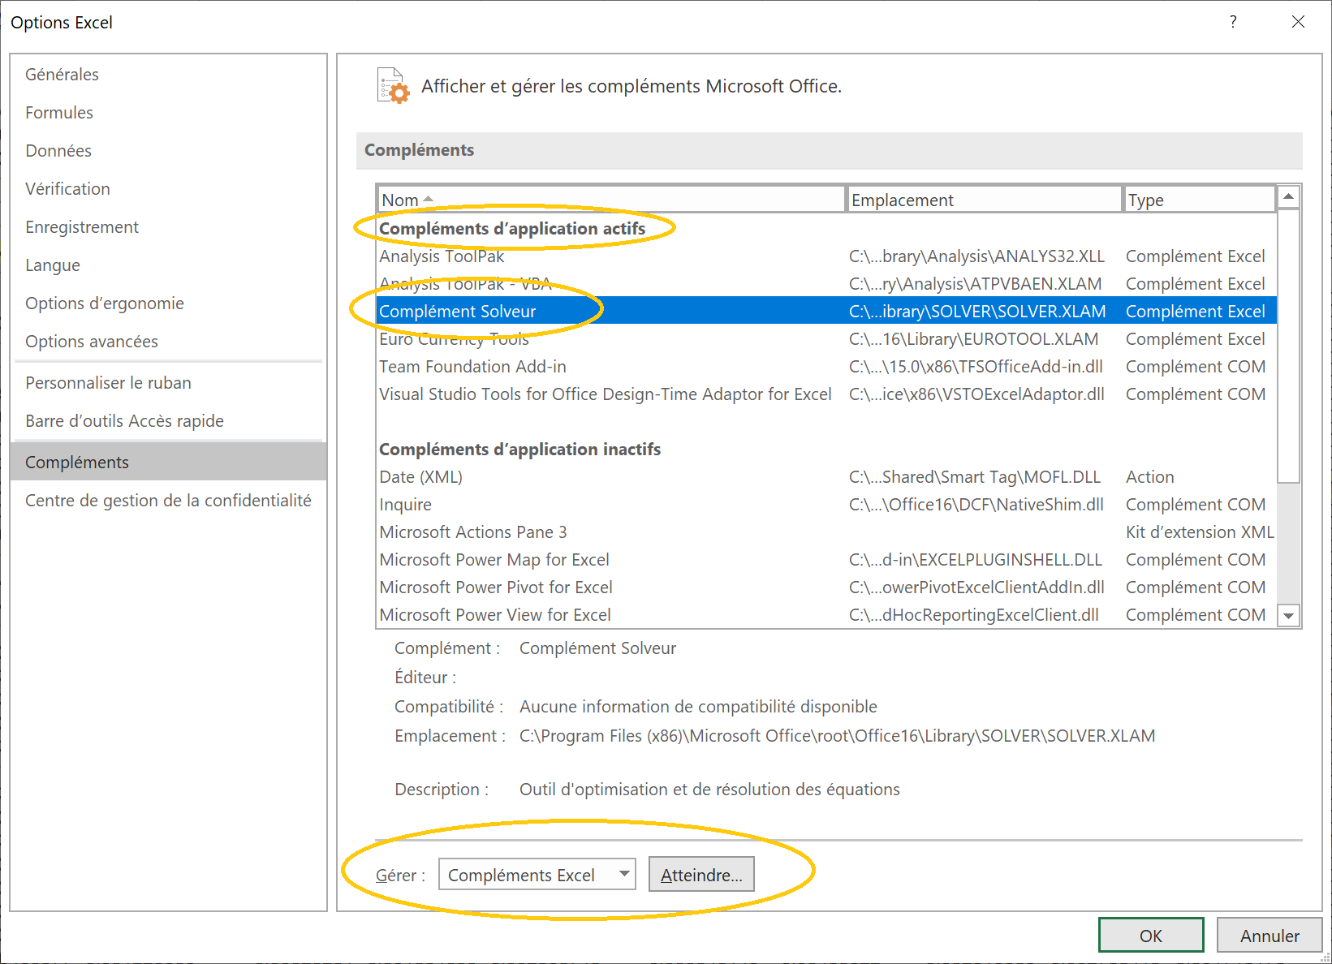Select Visual Studio Tools for Office Adaptor

tap(826, 394)
